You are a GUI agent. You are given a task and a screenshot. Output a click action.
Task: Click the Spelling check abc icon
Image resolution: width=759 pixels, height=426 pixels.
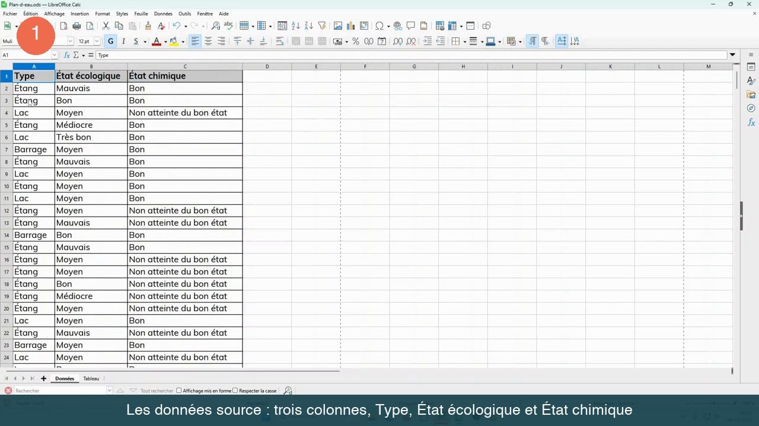click(x=228, y=26)
